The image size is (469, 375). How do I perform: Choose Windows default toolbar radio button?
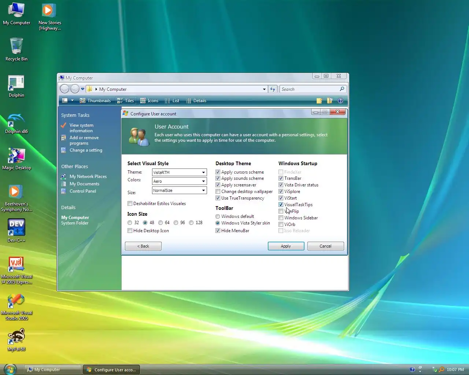click(218, 216)
